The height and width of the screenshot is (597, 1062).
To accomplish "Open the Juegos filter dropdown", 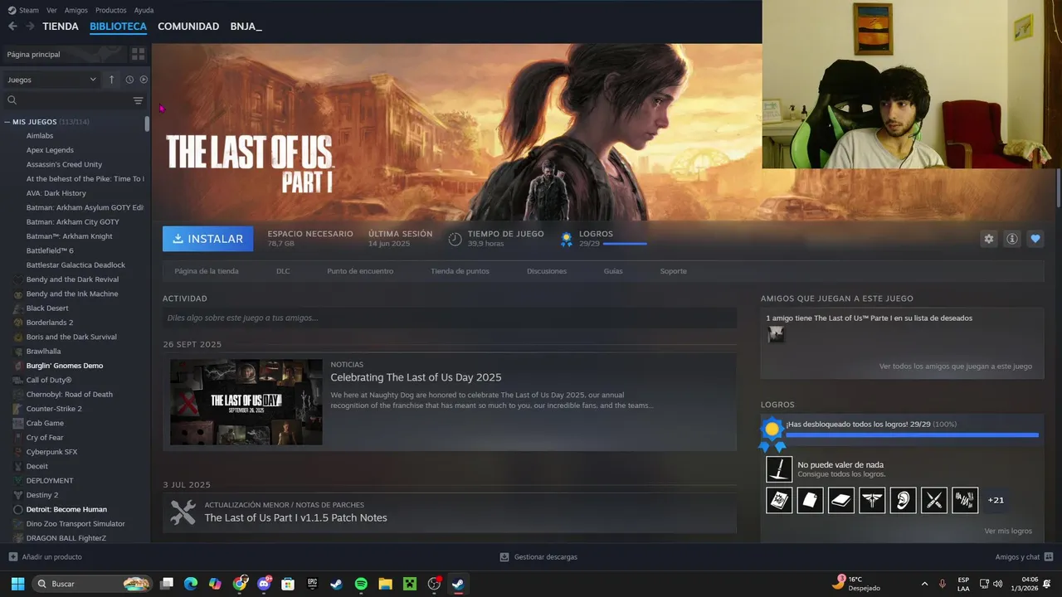I will (x=52, y=80).
